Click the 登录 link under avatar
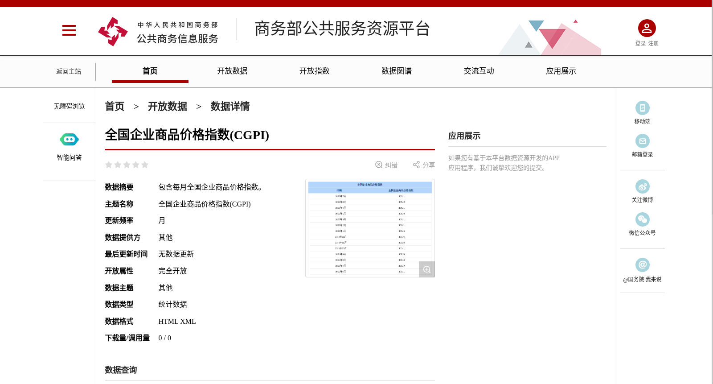The height and width of the screenshot is (384, 713). (x=640, y=43)
